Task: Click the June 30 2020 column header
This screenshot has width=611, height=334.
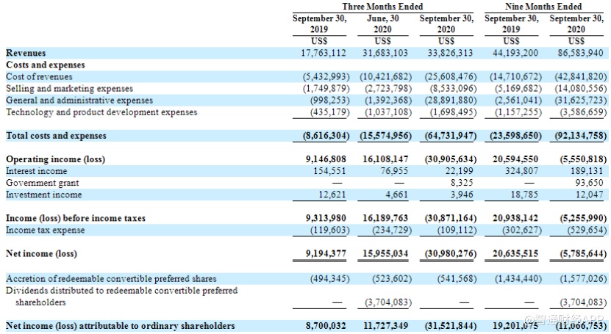Action: coord(383,23)
